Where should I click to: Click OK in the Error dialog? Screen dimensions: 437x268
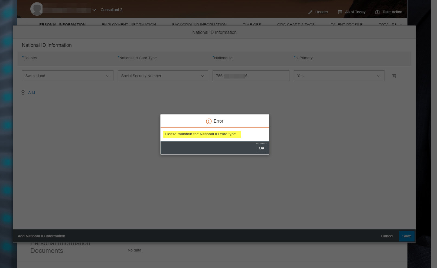click(x=261, y=148)
